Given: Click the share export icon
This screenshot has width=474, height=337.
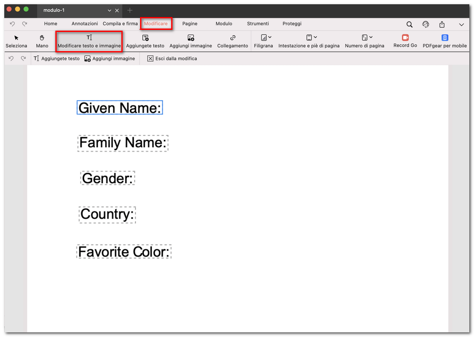Looking at the screenshot, I should [442, 24].
